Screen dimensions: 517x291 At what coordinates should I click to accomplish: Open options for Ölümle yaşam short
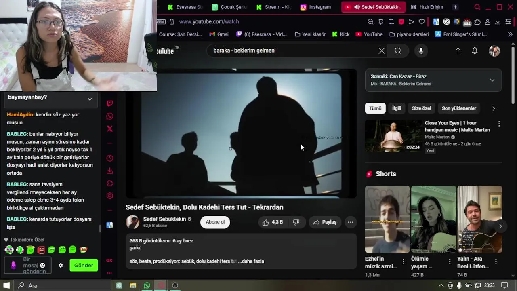[x=450, y=262]
